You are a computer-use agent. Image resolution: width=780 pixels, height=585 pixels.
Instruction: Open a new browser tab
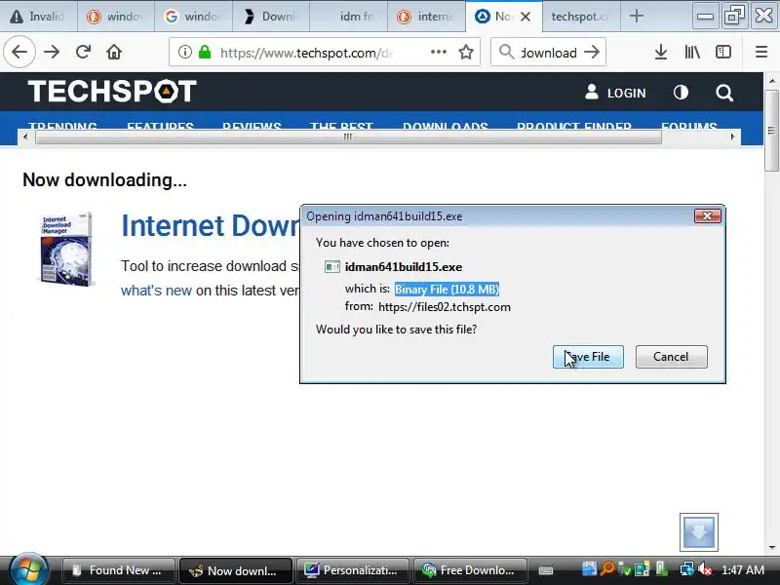click(x=637, y=17)
